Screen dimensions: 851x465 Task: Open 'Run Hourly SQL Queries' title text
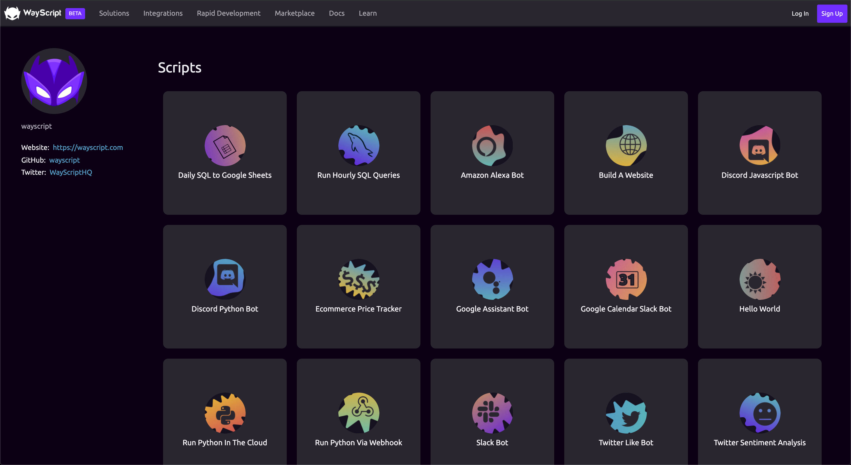pyautogui.click(x=359, y=175)
